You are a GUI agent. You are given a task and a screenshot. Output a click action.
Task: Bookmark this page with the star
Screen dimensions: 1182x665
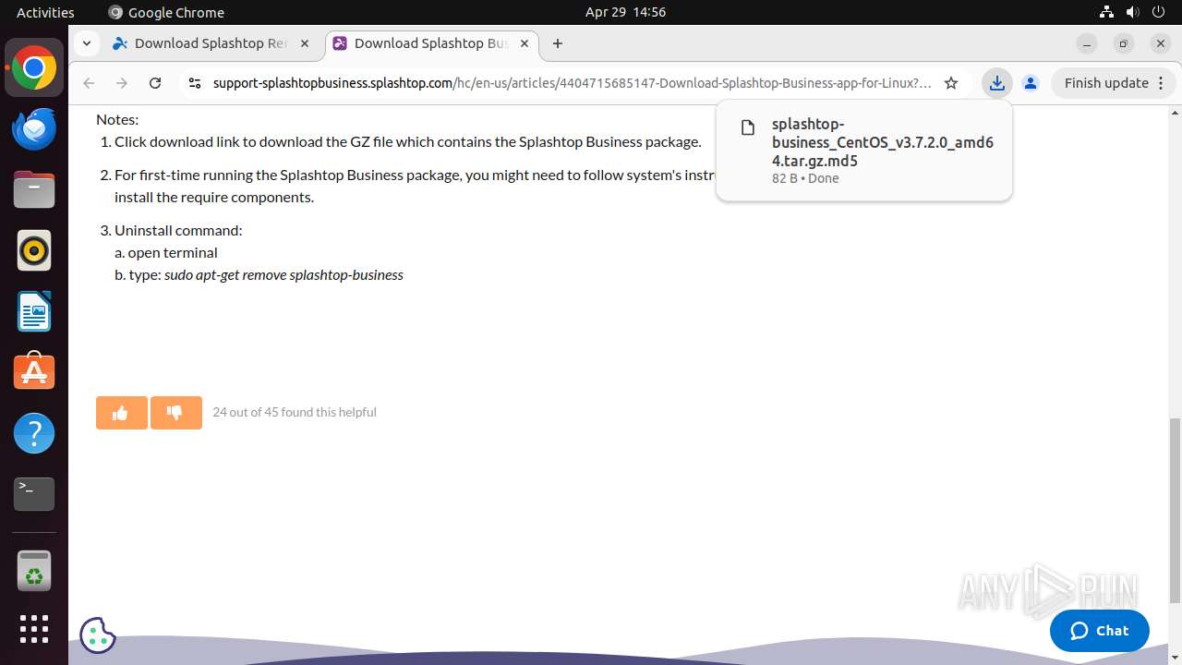951,83
